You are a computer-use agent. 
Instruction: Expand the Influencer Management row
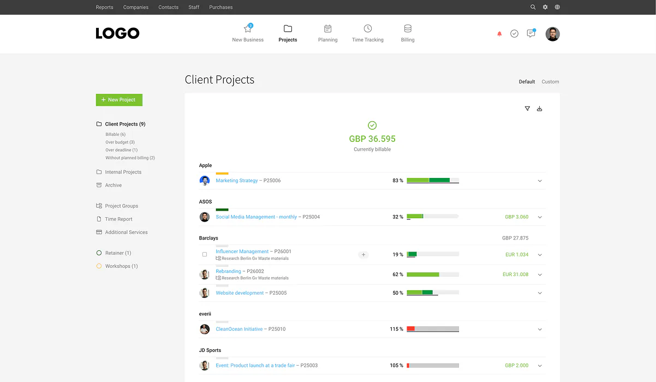coord(540,255)
